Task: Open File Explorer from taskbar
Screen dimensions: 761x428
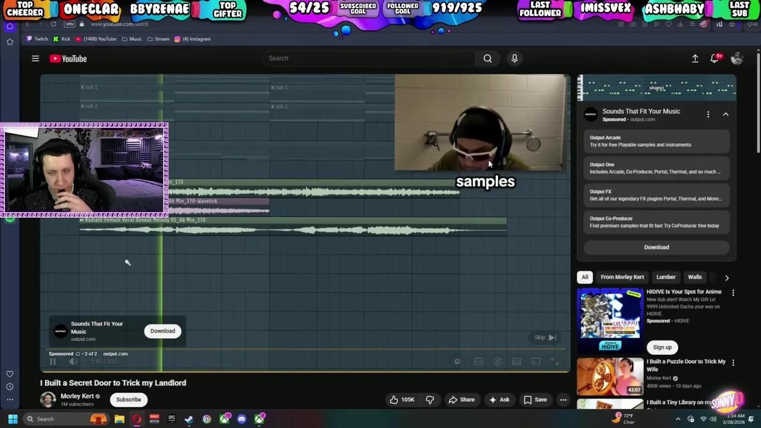Action: 120,419
